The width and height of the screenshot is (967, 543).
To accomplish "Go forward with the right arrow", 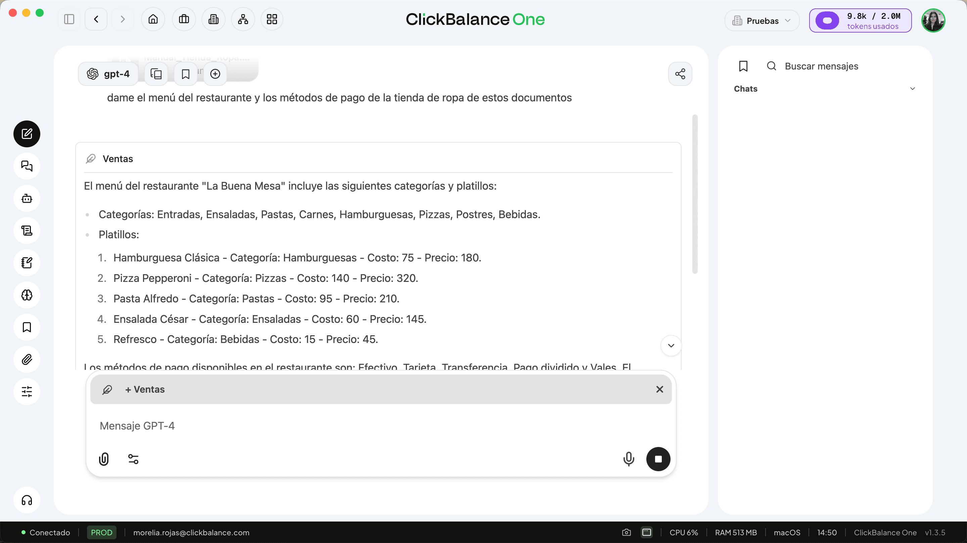I will coord(122,19).
